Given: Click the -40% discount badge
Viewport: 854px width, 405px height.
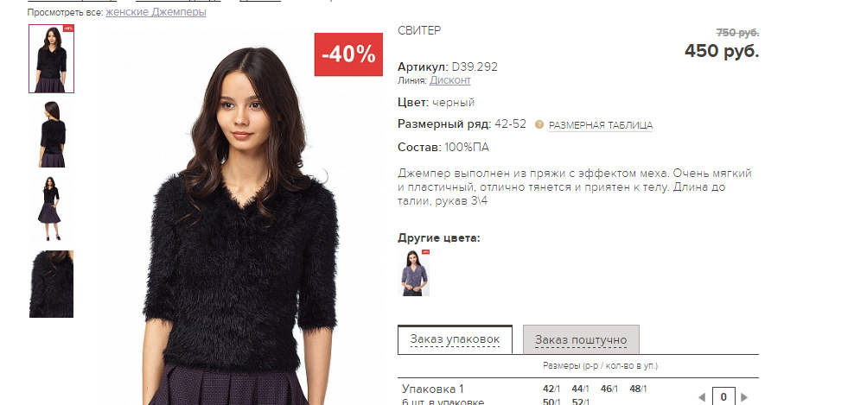Looking at the screenshot, I should point(348,54).
